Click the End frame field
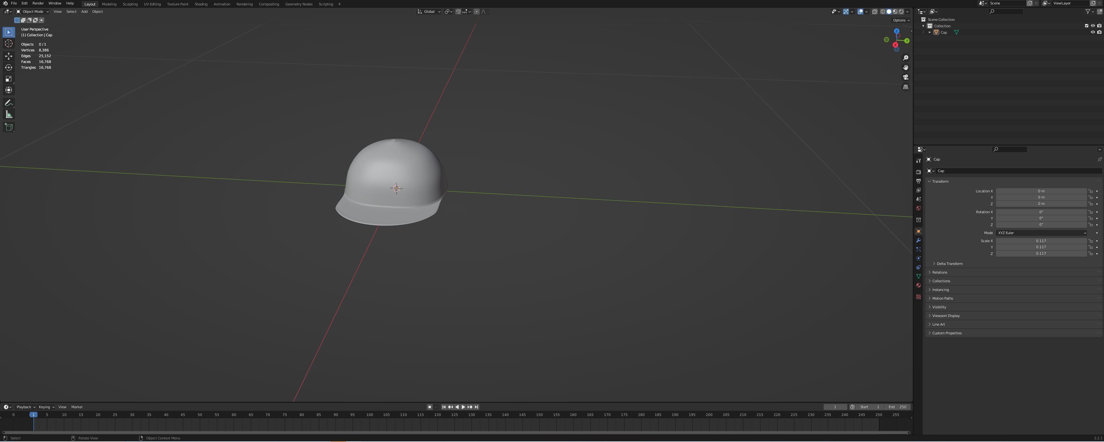Image resolution: width=1104 pixels, height=442 pixels. 897,407
